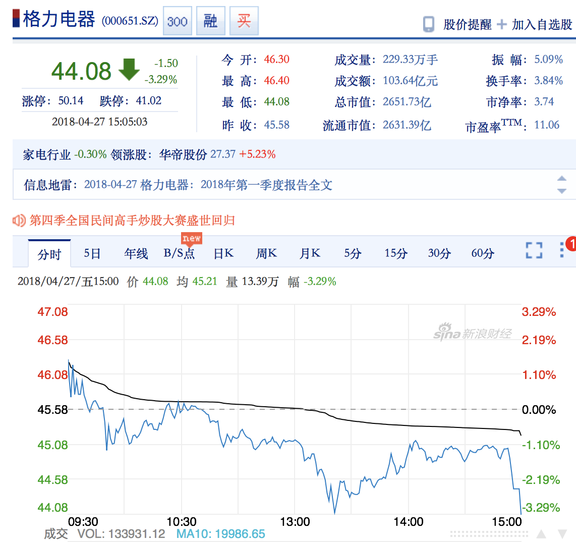Open 第四季全国民间高手炒股大赛盛世回归 promotion link

[x=132, y=221]
